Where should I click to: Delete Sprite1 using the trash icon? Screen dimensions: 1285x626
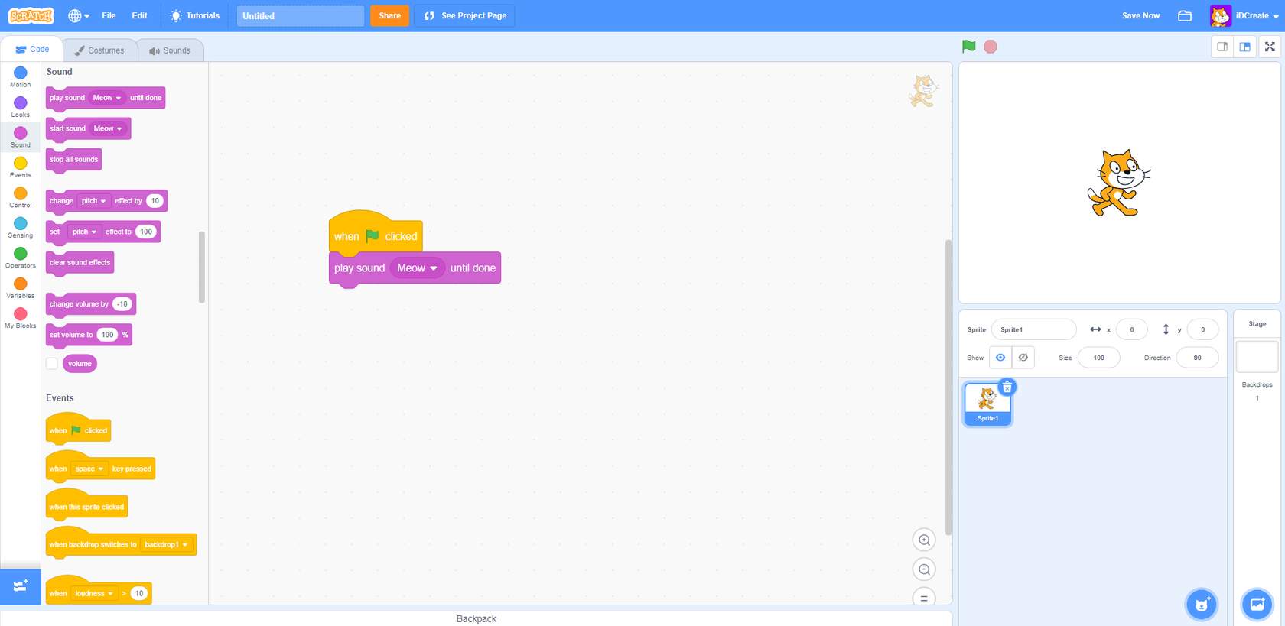tap(1007, 387)
